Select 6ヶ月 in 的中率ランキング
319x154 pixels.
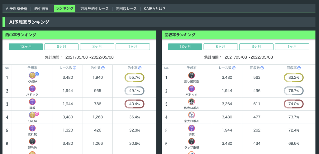pyautogui.click(x=61, y=47)
